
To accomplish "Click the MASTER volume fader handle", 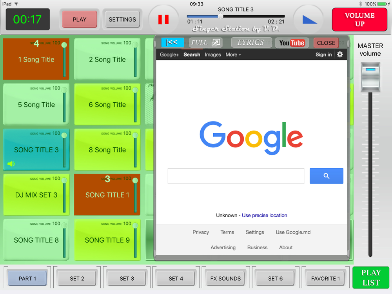I will click(370, 77).
